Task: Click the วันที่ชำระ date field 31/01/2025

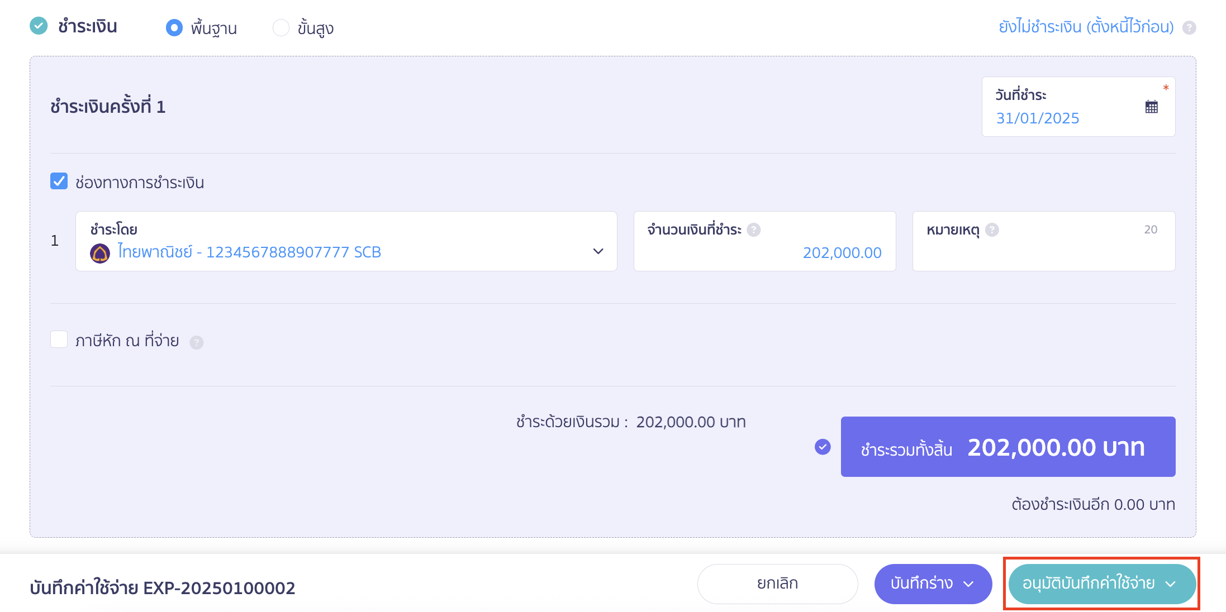Action: click(1078, 107)
